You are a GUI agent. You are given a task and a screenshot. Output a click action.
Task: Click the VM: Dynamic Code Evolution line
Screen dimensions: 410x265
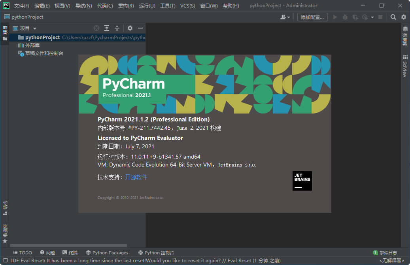(177, 165)
